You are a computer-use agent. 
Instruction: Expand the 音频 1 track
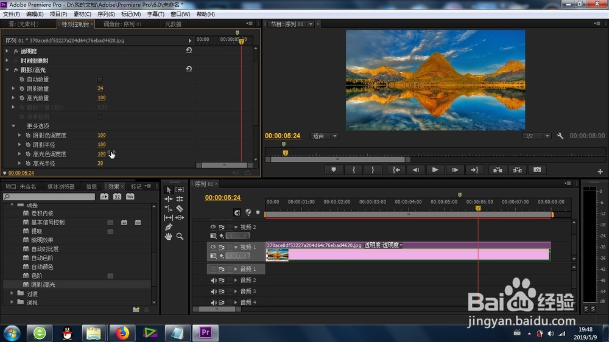click(x=235, y=269)
